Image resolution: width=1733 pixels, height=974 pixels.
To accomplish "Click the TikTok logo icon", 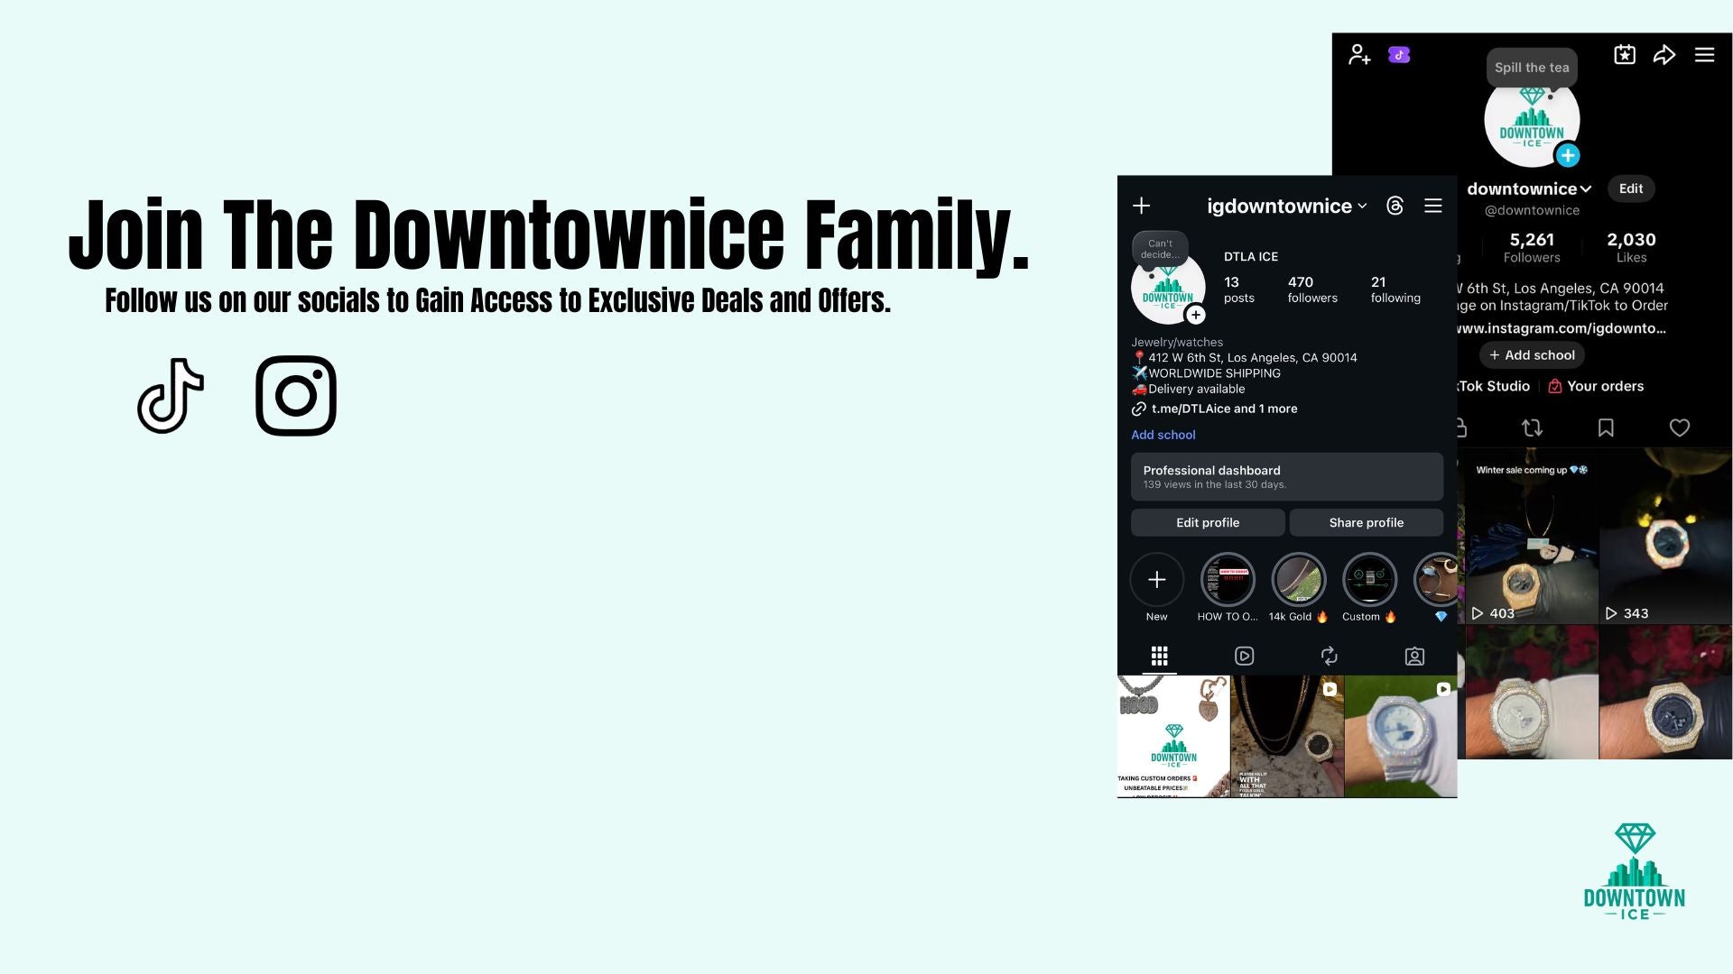I will (x=171, y=396).
